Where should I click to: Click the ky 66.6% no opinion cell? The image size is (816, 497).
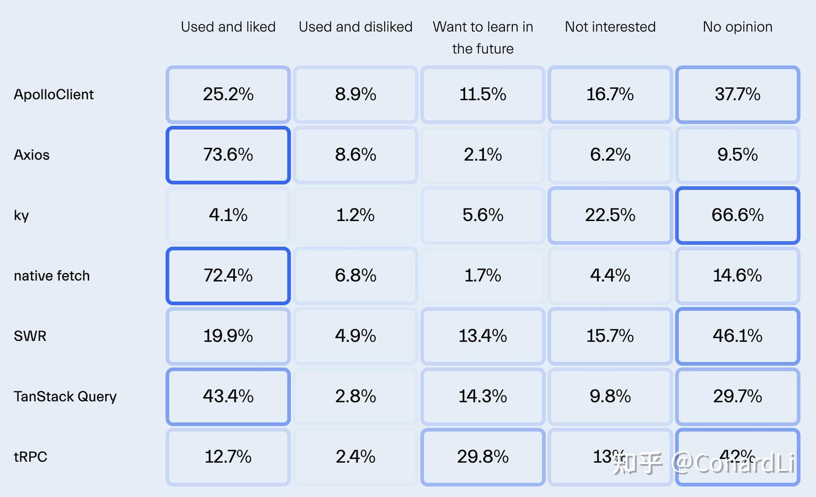click(737, 215)
